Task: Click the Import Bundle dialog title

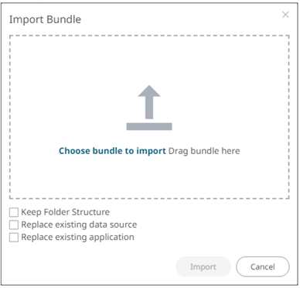Action: [46, 19]
